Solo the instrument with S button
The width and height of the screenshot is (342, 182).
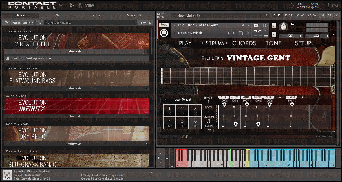click(274, 26)
